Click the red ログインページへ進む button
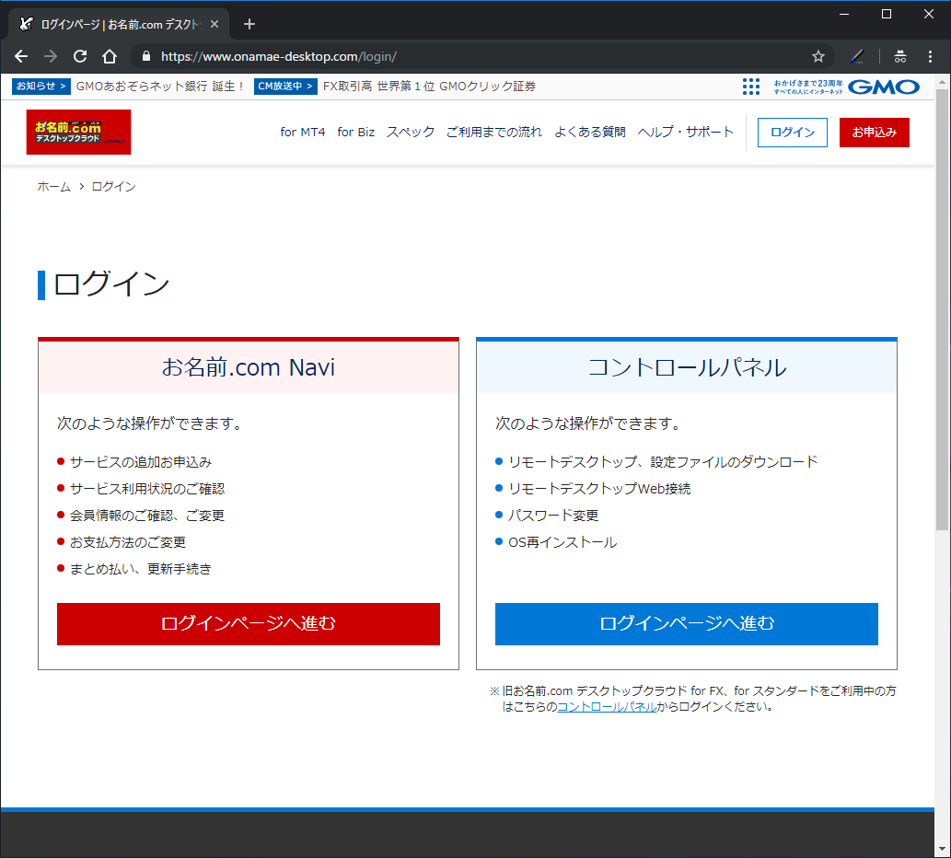This screenshot has height=858, width=951. click(x=248, y=624)
